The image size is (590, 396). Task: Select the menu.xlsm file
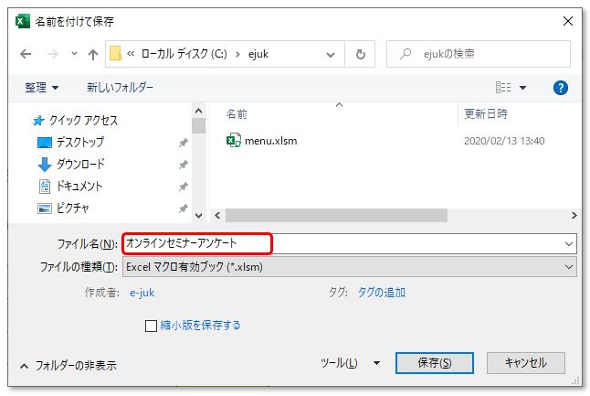[x=270, y=141]
